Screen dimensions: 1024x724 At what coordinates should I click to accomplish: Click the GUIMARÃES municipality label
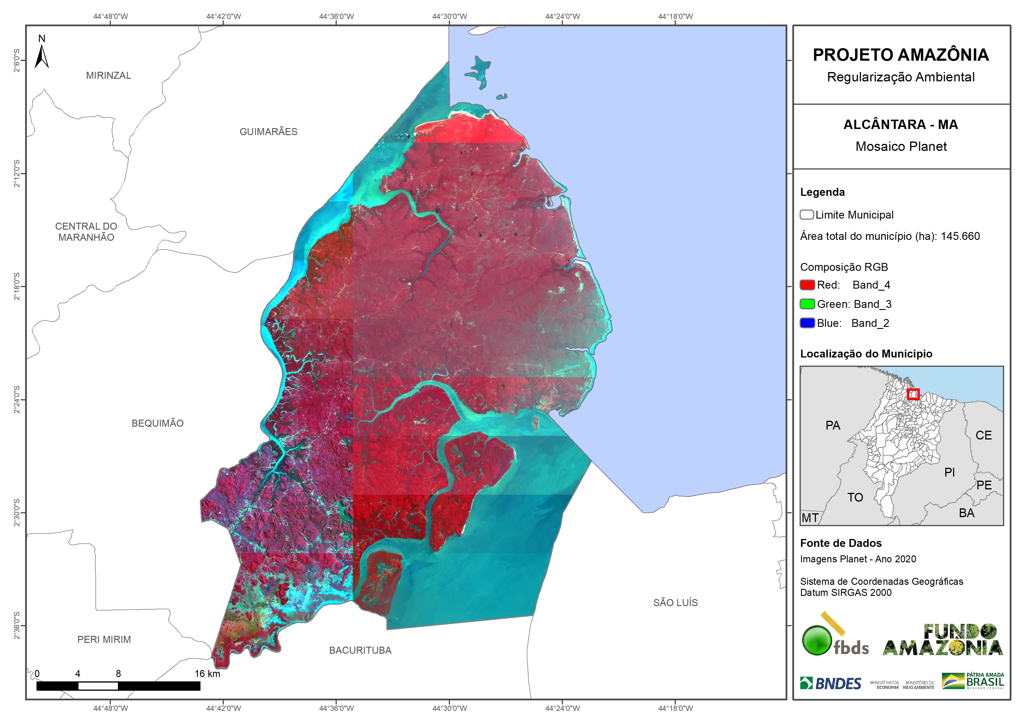tap(268, 132)
